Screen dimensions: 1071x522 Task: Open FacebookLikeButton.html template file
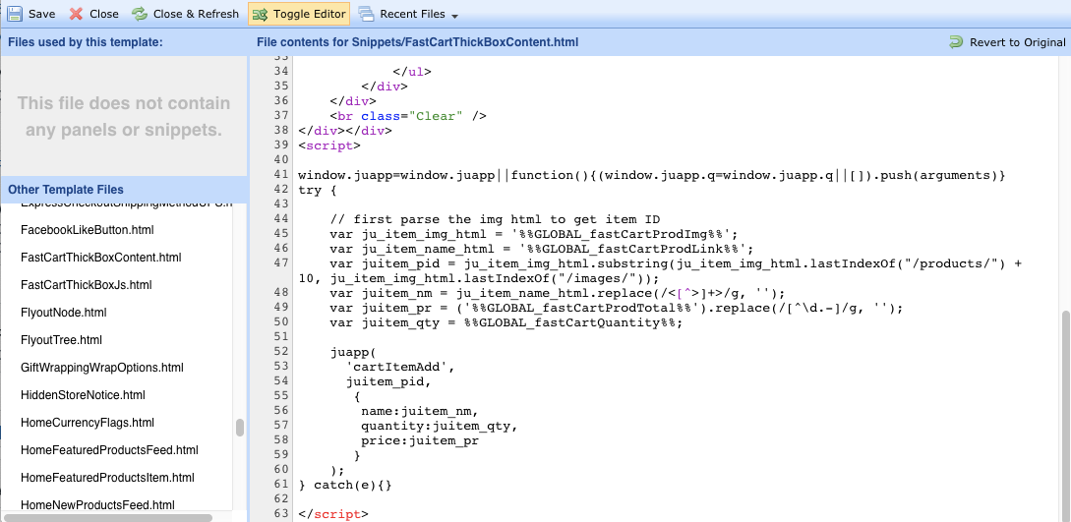tap(87, 230)
